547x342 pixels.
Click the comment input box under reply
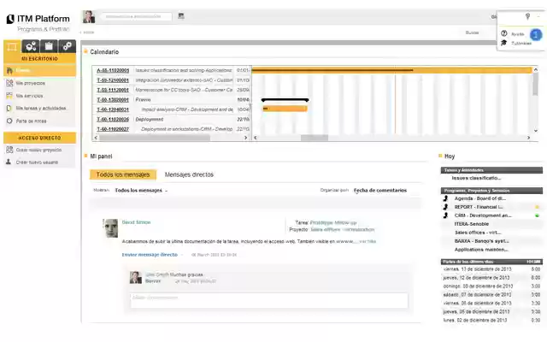pos(269,300)
